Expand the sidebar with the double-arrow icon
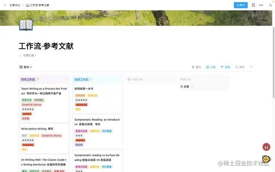Viewport: 275px width, 172px height. click(x=5, y=5)
